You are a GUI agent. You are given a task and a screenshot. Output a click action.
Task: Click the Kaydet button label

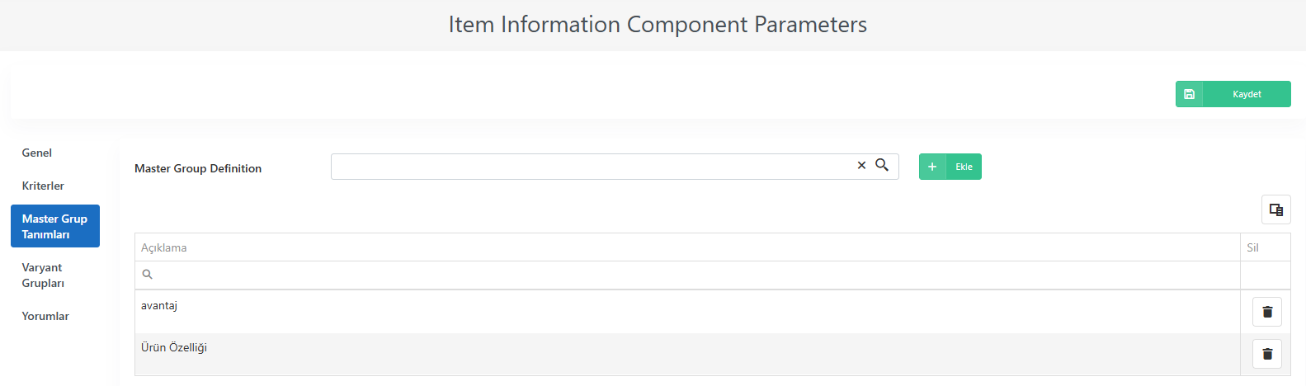pos(1247,94)
